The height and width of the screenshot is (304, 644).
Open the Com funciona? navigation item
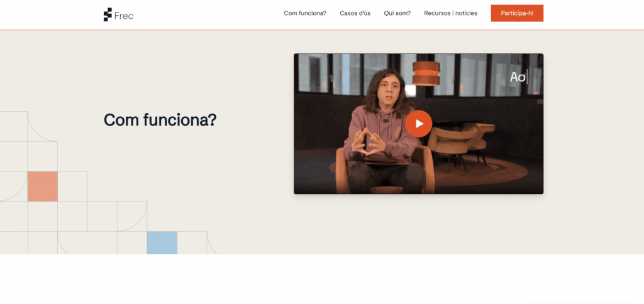pos(305,13)
